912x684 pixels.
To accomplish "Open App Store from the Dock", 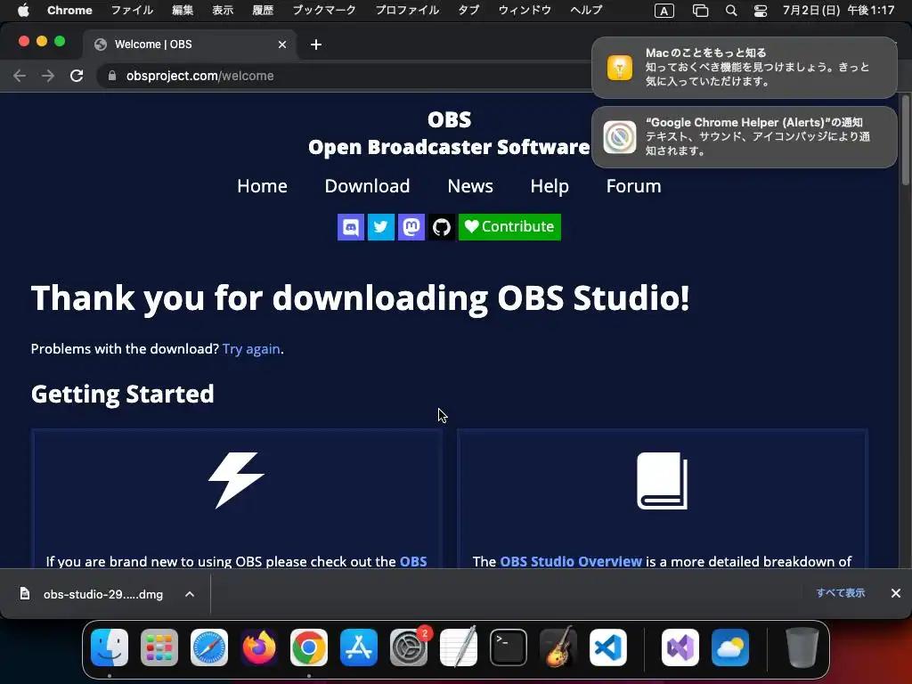I will [x=359, y=647].
